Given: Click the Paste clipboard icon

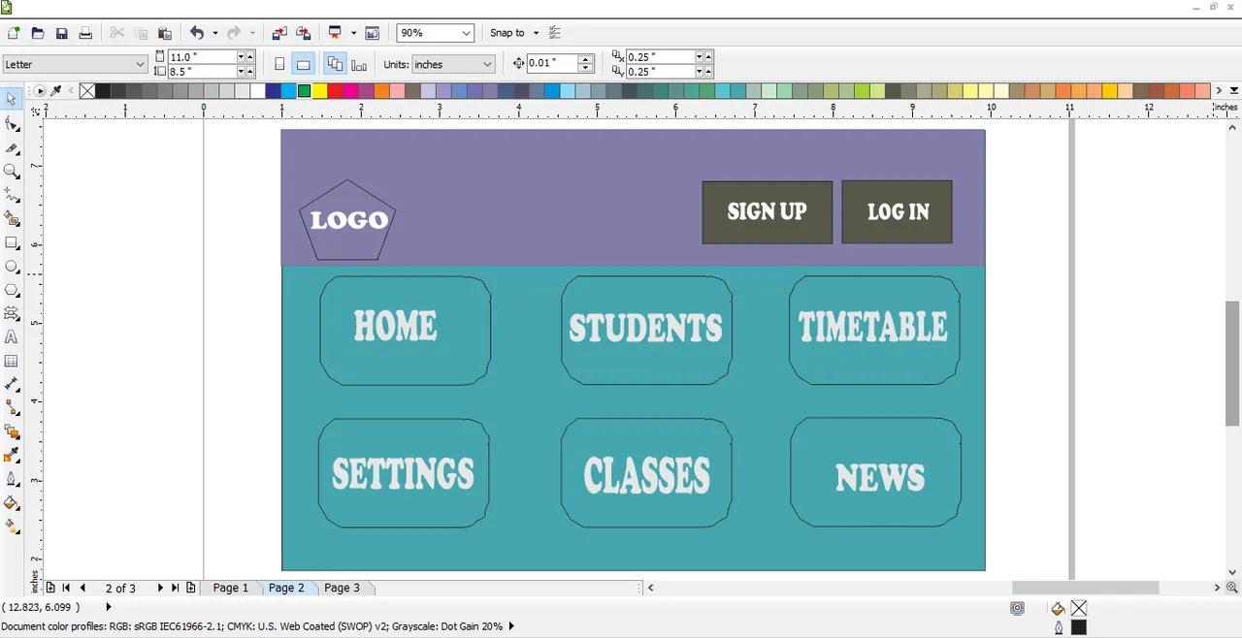Looking at the screenshot, I should pos(164,33).
